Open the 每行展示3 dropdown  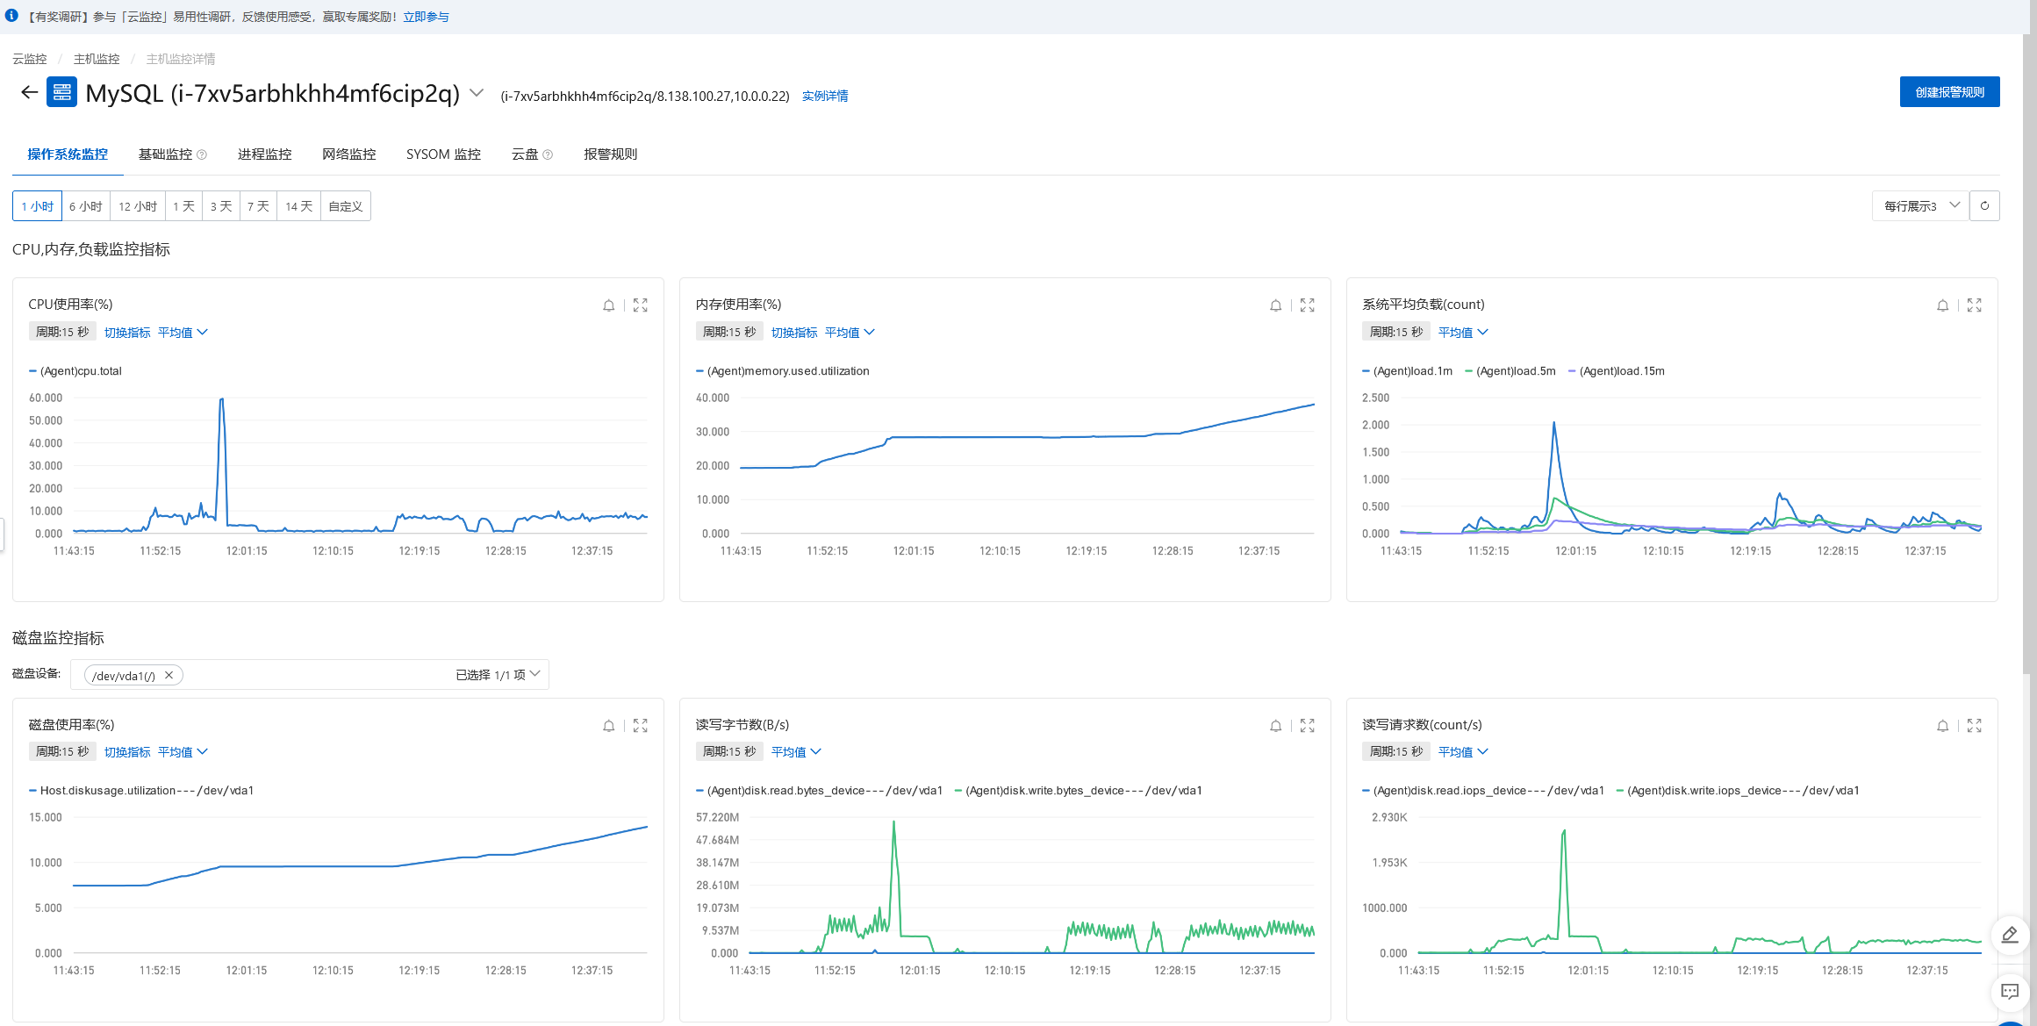click(x=1920, y=206)
